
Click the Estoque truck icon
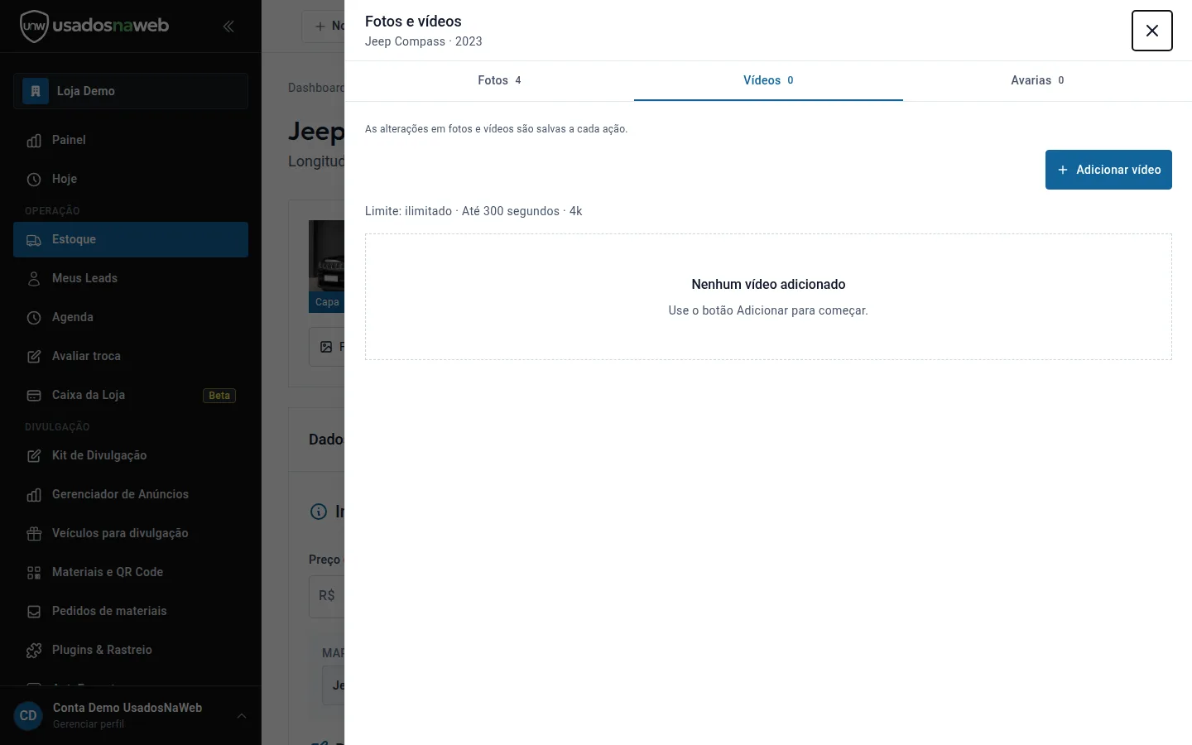(x=34, y=240)
